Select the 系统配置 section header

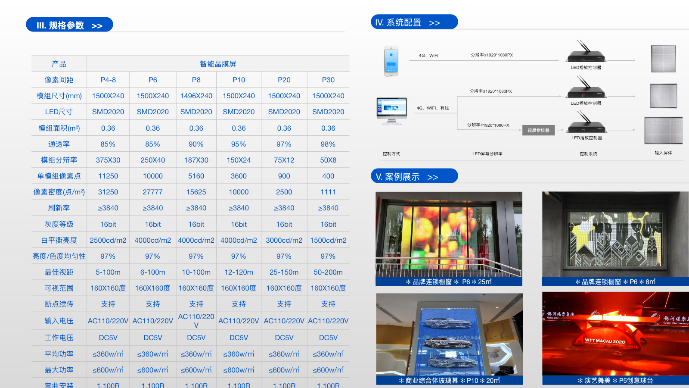click(x=414, y=22)
